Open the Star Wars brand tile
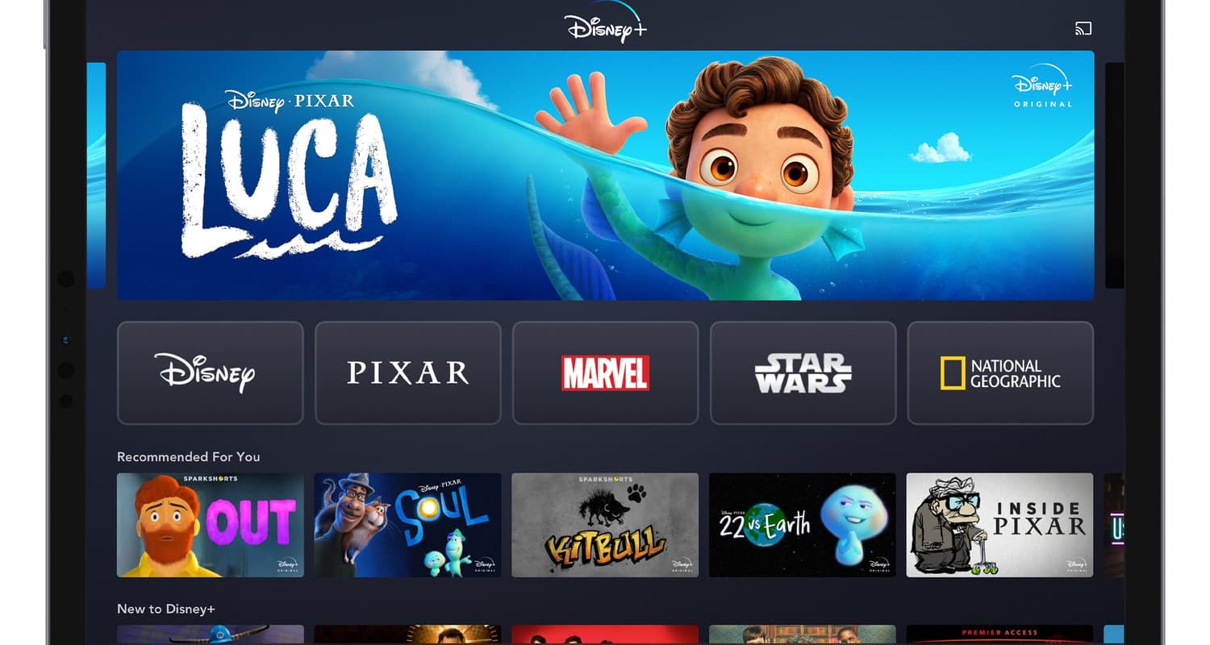Image resolution: width=1210 pixels, height=645 pixels. 803,372
